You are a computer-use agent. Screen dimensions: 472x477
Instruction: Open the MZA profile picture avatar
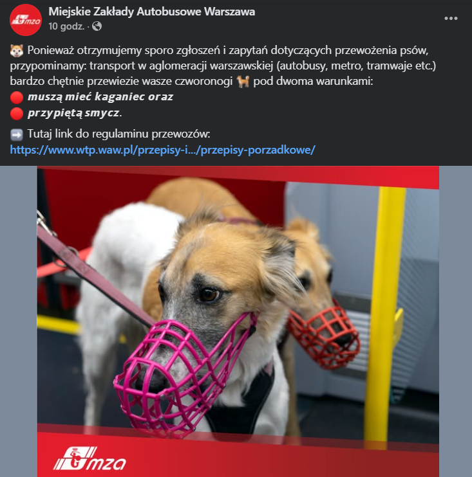coord(26,20)
